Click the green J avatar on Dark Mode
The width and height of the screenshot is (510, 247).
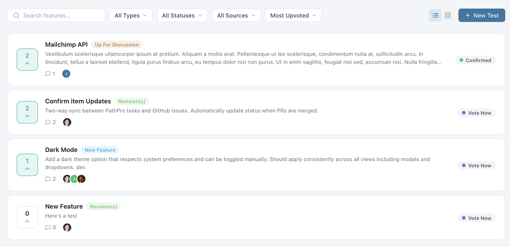[x=74, y=179]
